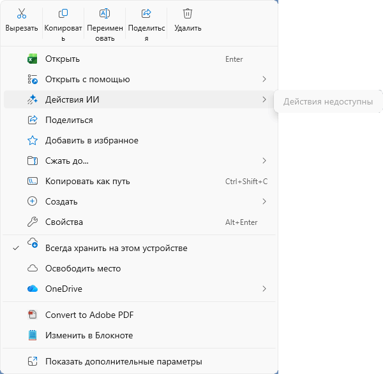
Task: Select Convert to Adobe PDF
Action: [139, 315]
